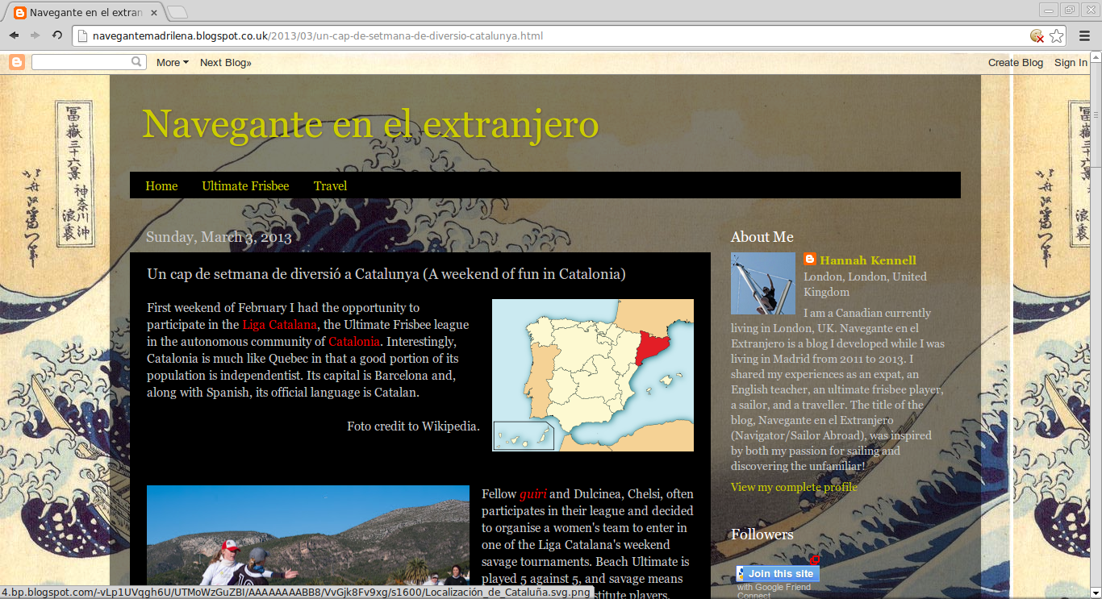Click Sign In in the navbar
Screen dimensions: 1102x599
click(1071, 62)
